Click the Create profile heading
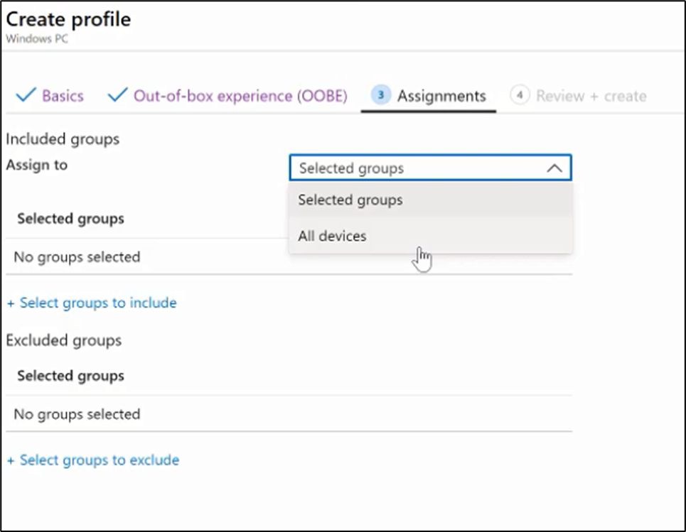The height and width of the screenshot is (532, 686). [68, 19]
